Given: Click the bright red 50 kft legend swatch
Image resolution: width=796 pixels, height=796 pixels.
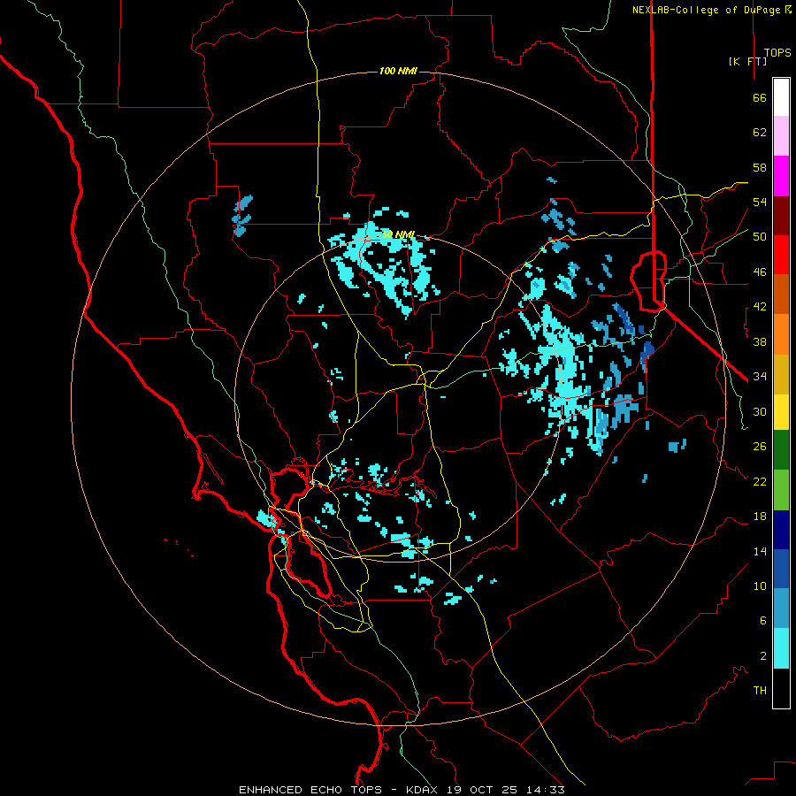Looking at the screenshot, I should 781,255.
